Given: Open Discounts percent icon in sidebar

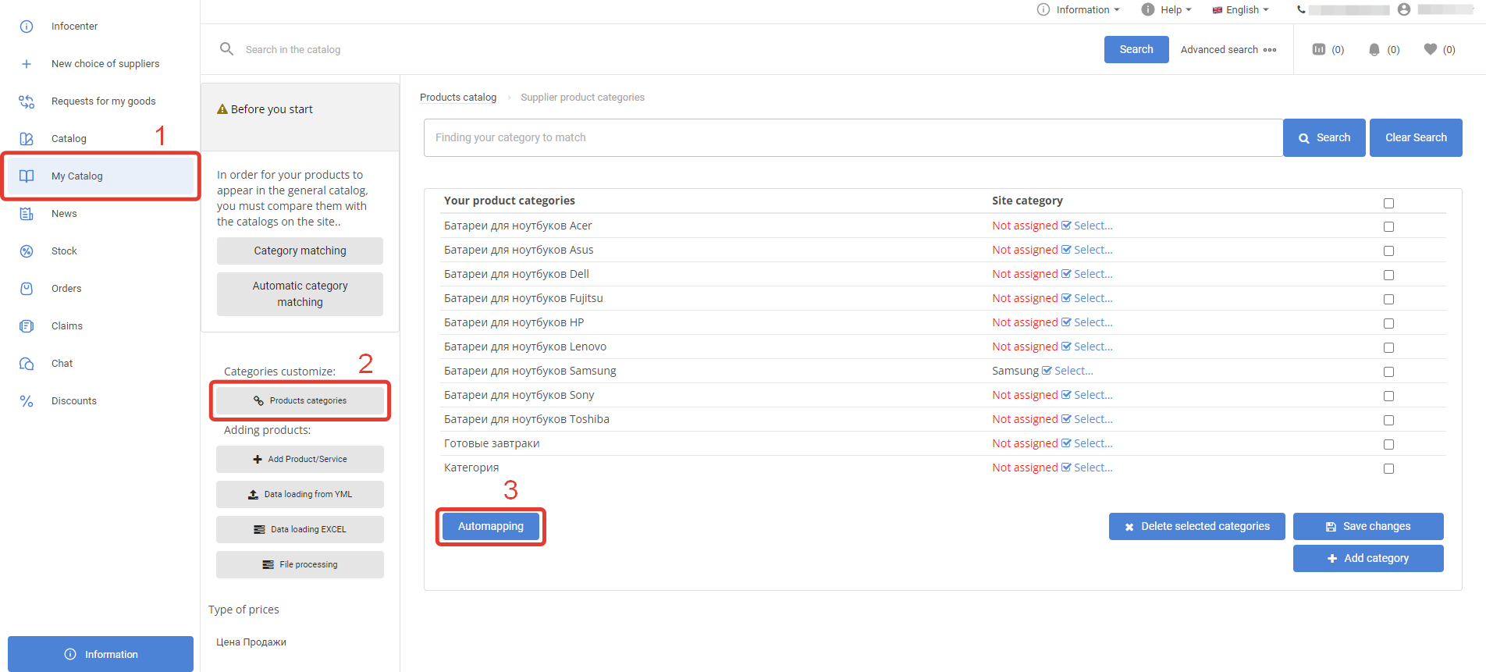Looking at the screenshot, I should [x=27, y=401].
